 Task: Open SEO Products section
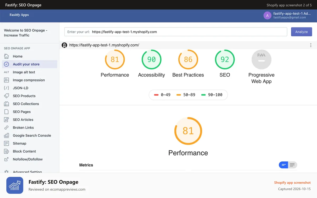[30, 96]
